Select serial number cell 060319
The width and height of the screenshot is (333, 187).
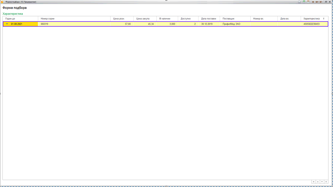click(44, 24)
